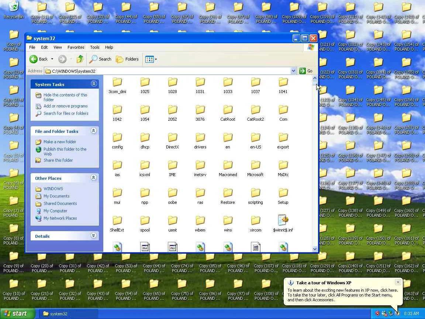
Task: Select the DirectX folder
Action: 172,141
